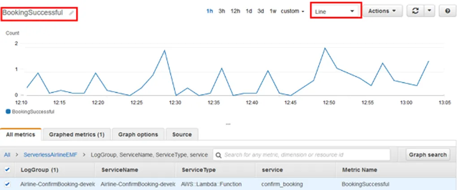
Task: Click the pencil icon to rename graph title
Action: coord(71,13)
